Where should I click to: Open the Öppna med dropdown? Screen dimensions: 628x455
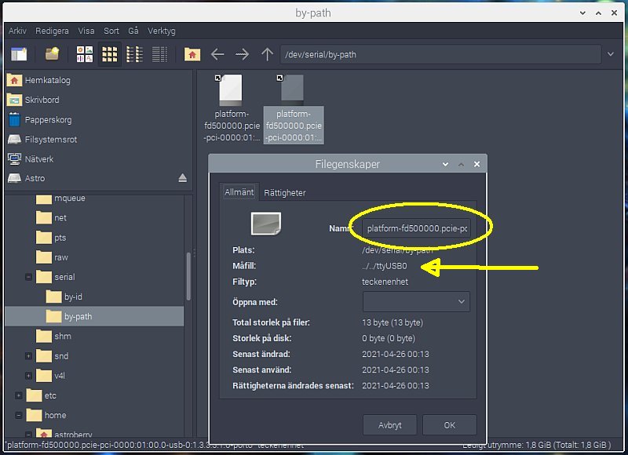(x=416, y=302)
